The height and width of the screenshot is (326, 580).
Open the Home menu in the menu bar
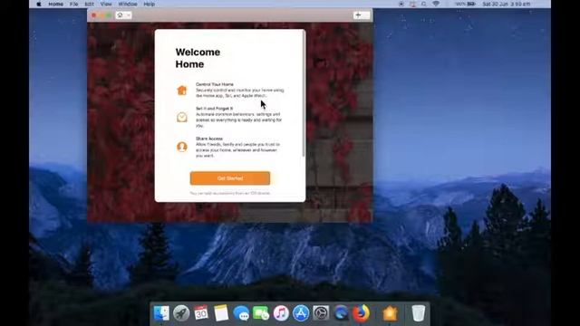(56, 4)
